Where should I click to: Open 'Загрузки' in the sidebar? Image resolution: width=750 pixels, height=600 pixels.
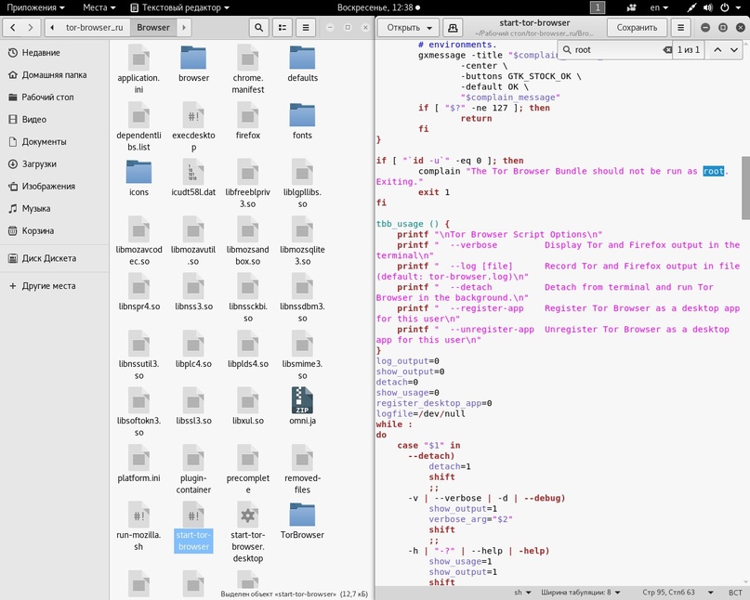(55, 164)
